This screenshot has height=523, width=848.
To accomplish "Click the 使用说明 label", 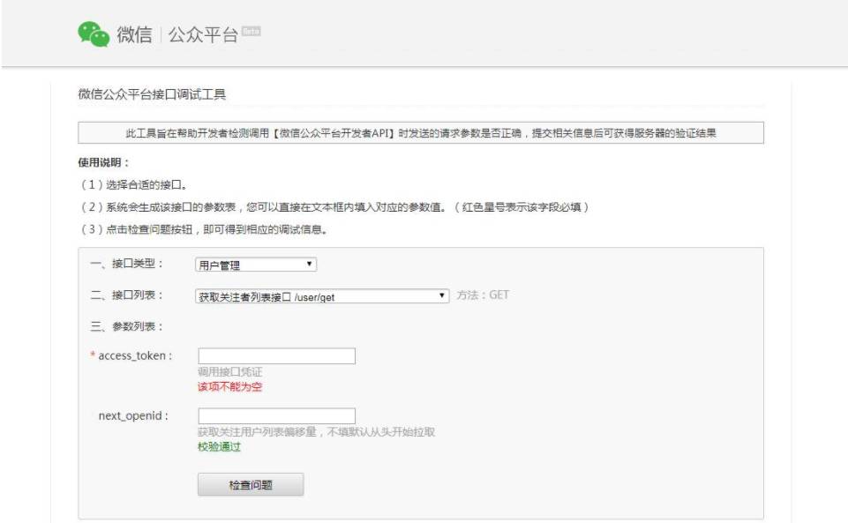I will 103,162.
